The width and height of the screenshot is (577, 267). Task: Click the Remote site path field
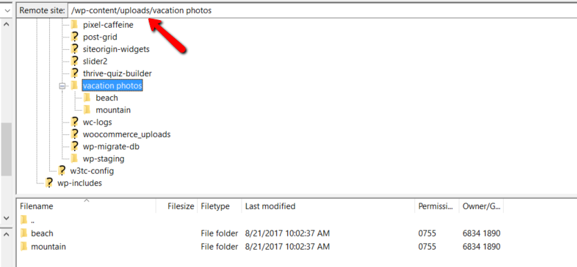(x=322, y=10)
